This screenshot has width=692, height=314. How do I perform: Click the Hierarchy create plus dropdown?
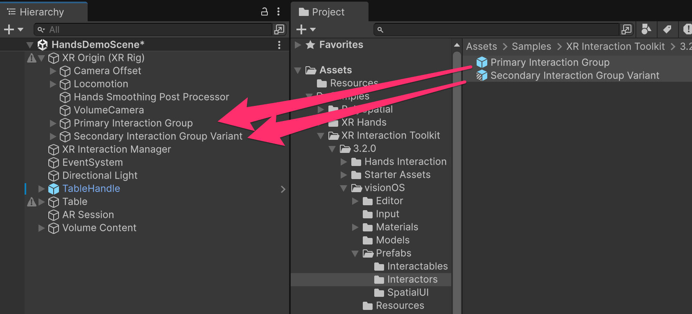[13, 29]
